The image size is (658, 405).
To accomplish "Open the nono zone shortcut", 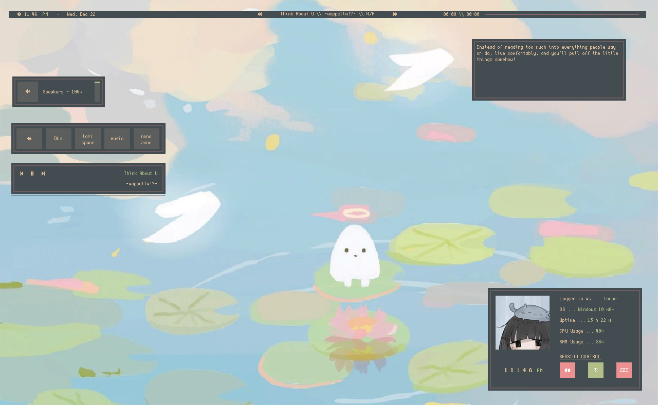I will 146,138.
